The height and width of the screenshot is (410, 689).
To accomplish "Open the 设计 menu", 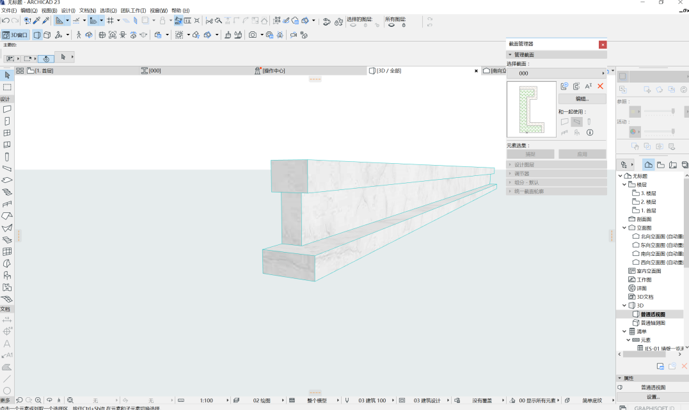I will pyautogui.click(x=68, y=10).
